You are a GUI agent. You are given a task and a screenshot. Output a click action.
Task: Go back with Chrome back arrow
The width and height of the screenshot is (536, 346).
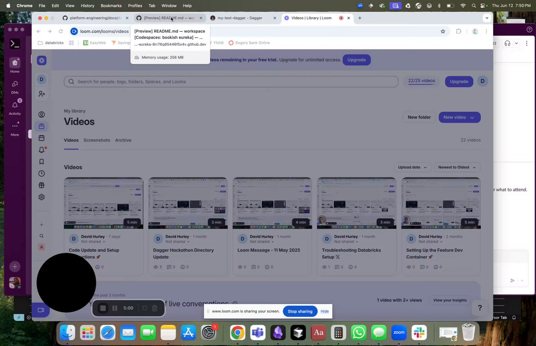click(x=39, y=31)
